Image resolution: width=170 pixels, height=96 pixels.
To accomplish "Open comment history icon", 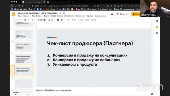I will [112, 14].
